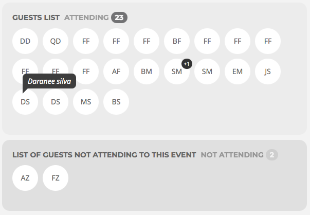Select the FZ not-attending guest avatar
This screenshot has height=215, width=310.
click(56, 178)
